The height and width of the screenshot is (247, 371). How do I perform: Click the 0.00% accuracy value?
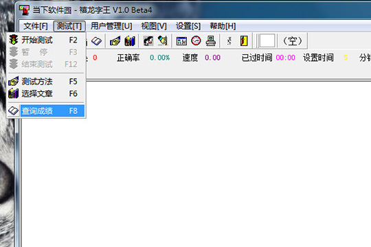click(159, 58)
